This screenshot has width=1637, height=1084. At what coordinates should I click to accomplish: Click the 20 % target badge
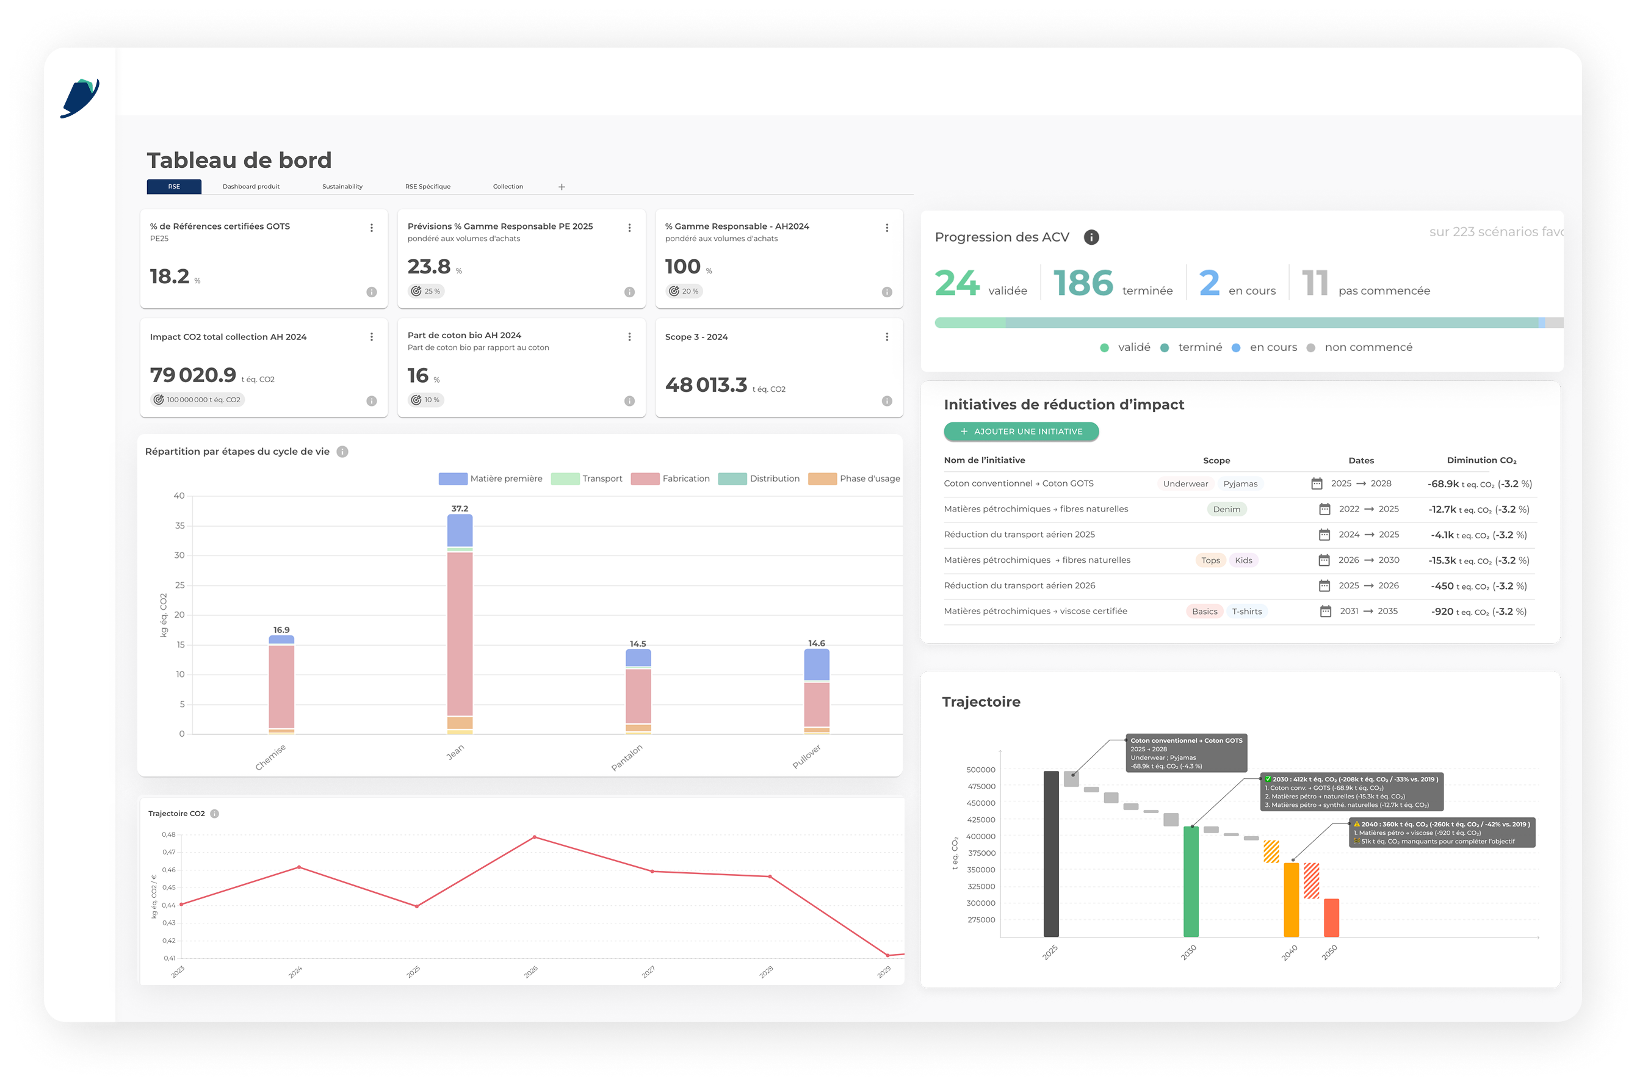click(684, 292)
